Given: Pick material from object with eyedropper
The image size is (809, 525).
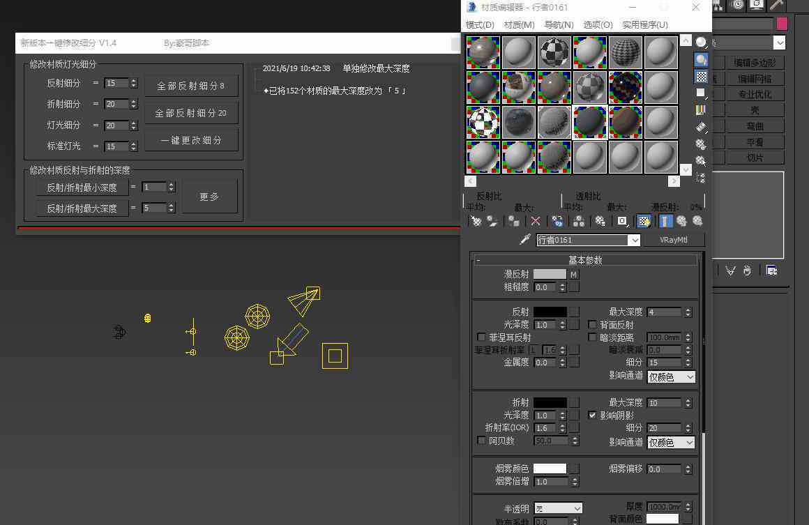Looking at the screenshot, I should [524, 239].
